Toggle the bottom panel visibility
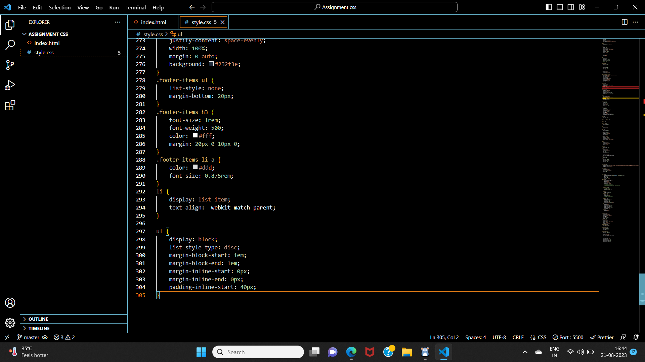Image resolution: width=645 pixels, height=362 pixels. pyautogui.click(x=560, y=7)
